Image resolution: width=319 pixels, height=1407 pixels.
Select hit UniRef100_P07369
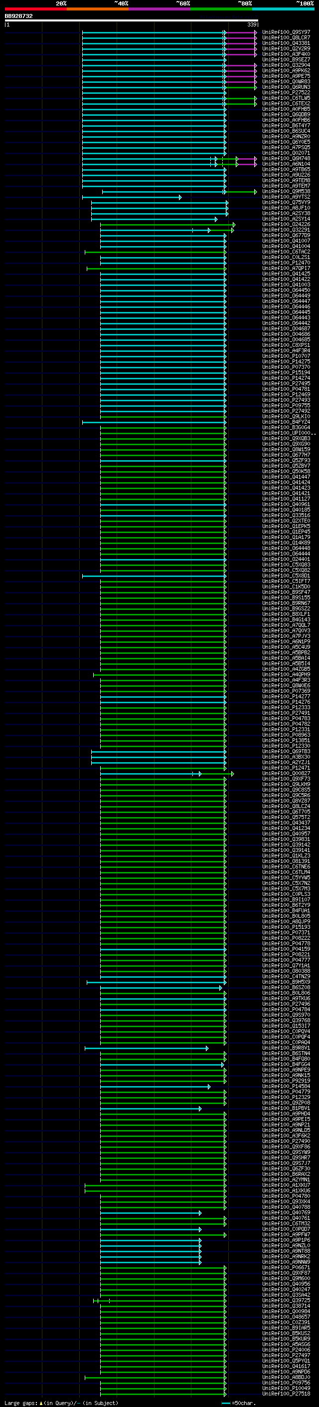click(x=286, y=691)
